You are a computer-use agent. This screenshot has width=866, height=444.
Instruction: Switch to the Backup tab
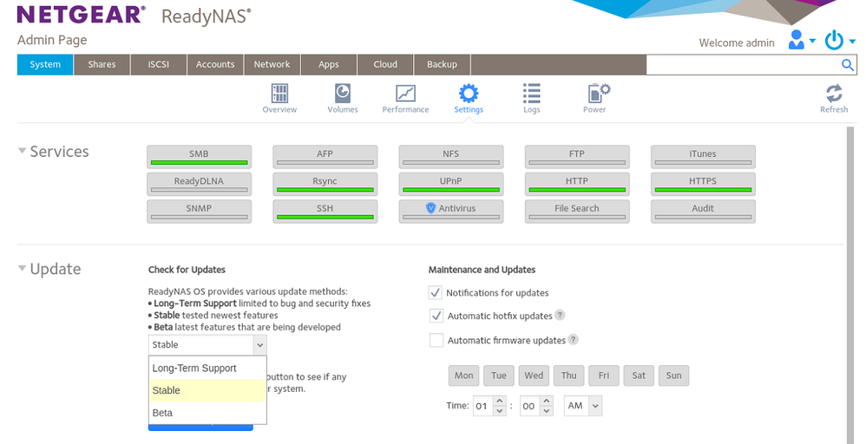(442, 65)
